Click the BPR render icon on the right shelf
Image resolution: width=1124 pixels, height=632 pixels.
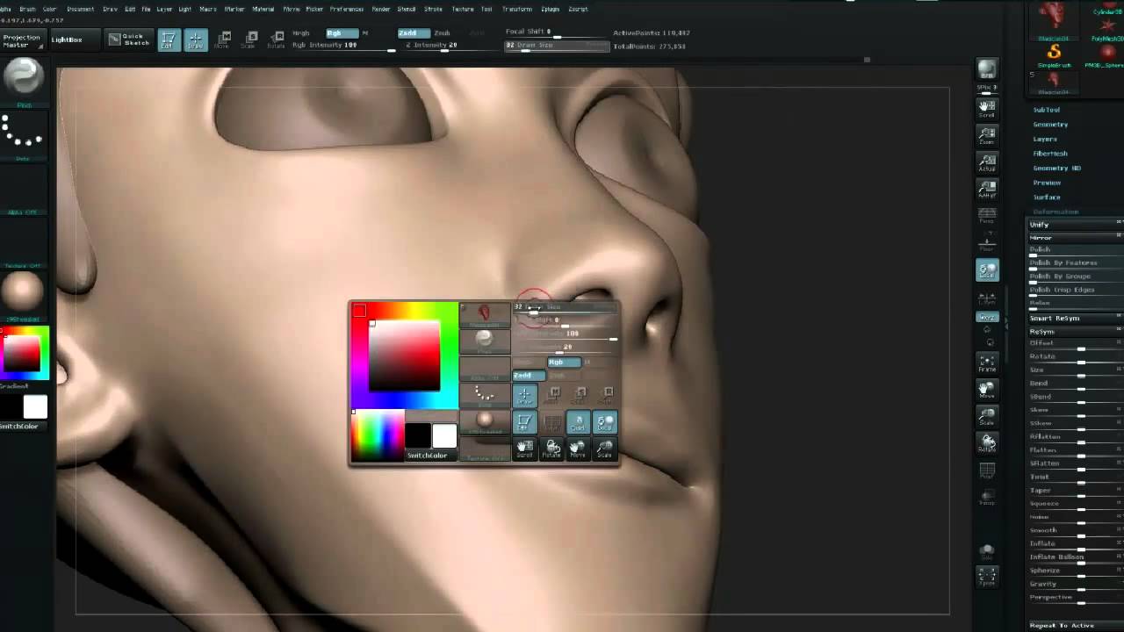click(987, 70)
